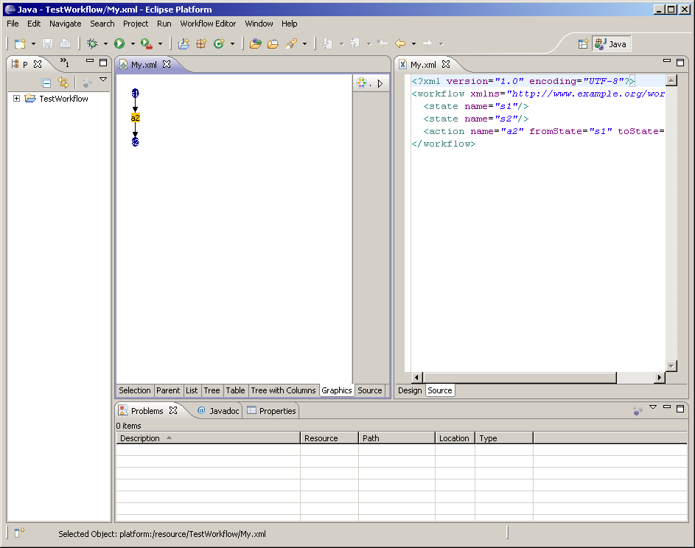Click the New Java Package icon

200,44
